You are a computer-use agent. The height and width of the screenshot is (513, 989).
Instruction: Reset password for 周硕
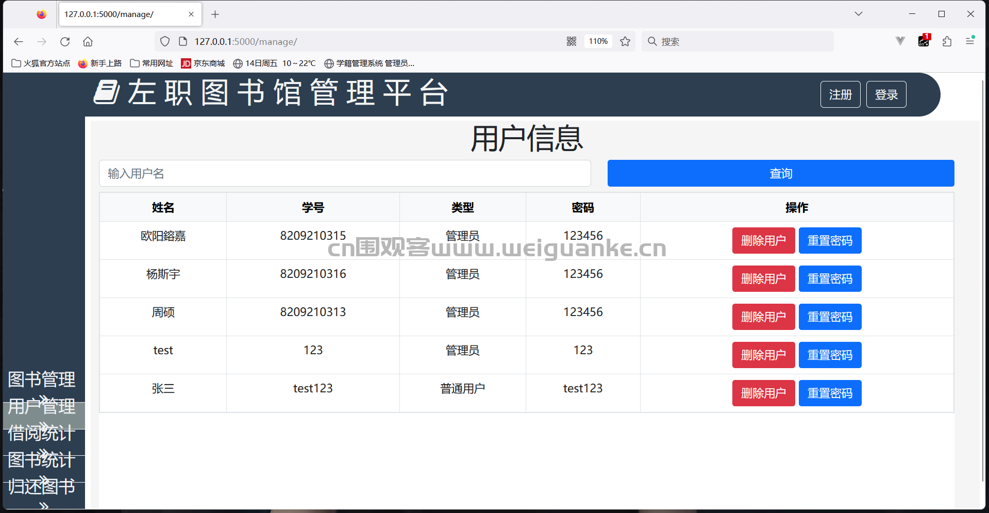click(830, 317)
